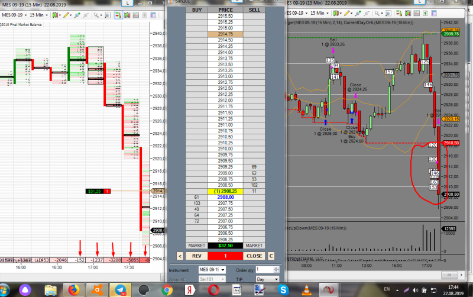
Task: Open strategies dollar icon in right chart
Action: pyautogui.click(x=425, y=13)
